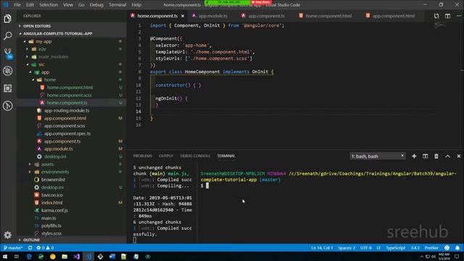This screenshot has width=464, height=261.
Task: Create a new terminal with plus icon
Action: tap(414, 156)
